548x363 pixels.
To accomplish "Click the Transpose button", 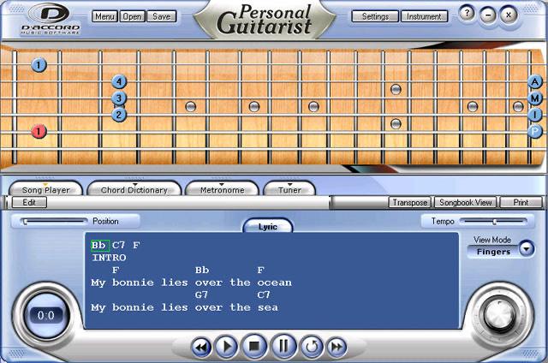I will pyautogui.click(x=410, y=202).
